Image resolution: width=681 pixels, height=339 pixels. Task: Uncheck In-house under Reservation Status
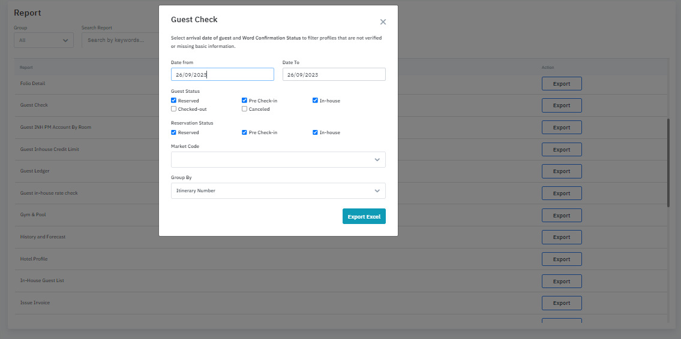316,132
